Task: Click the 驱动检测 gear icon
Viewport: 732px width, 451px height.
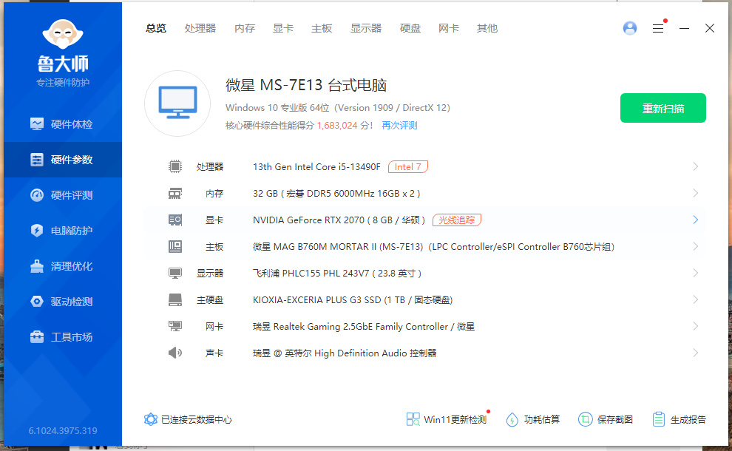Action: point(37,302)
